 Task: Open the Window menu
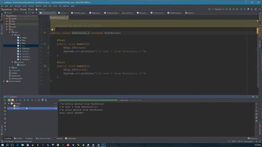[x=66, y=6]
